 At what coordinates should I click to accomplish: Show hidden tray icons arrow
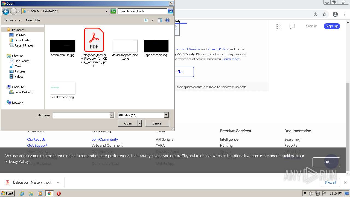[305, 193]
